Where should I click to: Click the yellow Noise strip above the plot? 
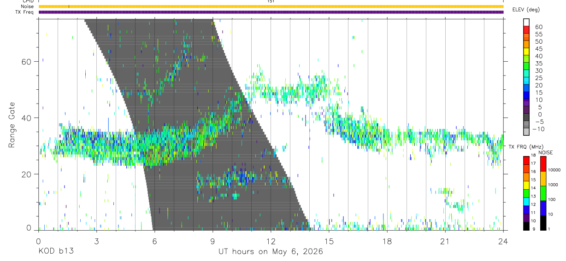pos(271,6)
